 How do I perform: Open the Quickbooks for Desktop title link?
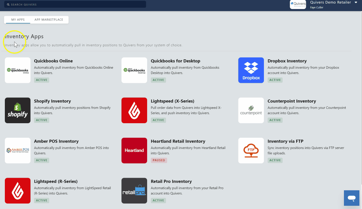176,61
